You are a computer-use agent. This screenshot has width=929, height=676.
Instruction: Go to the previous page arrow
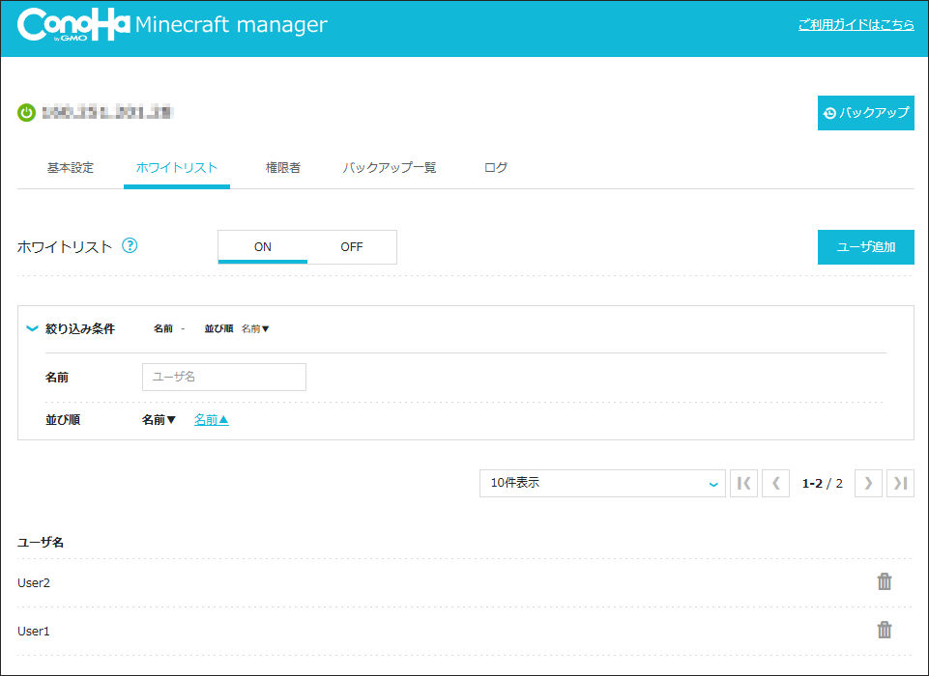[x=775, y=484]
